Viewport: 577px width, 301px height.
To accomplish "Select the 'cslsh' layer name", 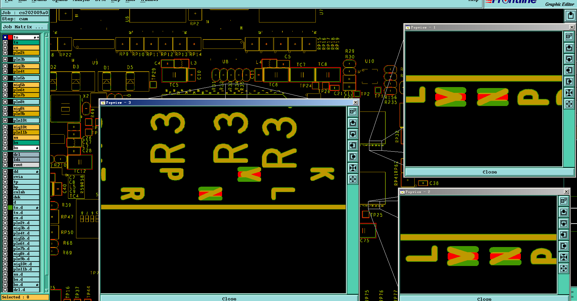I will point(26,192).
